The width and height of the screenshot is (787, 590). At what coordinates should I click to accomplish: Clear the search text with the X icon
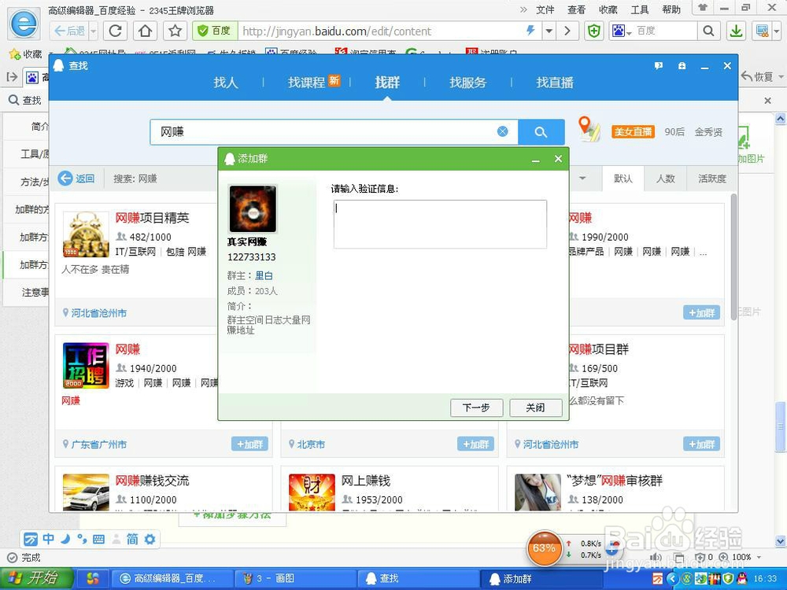(502, 131)
